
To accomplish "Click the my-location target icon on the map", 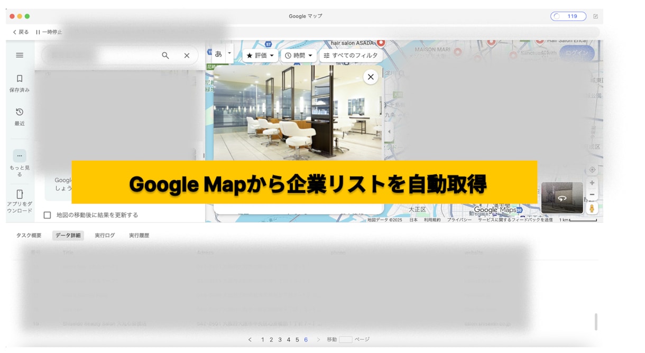I will coord(592,170).
